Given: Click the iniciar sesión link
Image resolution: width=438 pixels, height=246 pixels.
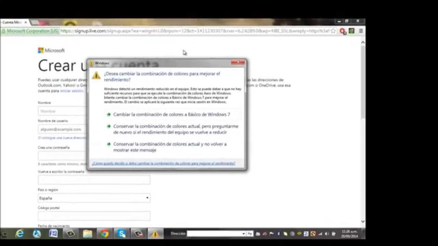Looking at the screenshot, I should (x=72, y=91).
